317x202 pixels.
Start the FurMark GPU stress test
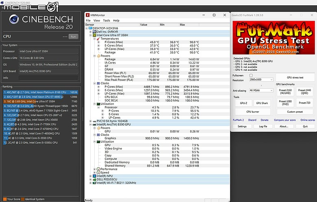295,78
